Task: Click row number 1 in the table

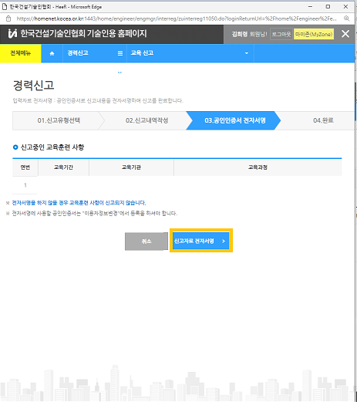Action: pos(25,185)
